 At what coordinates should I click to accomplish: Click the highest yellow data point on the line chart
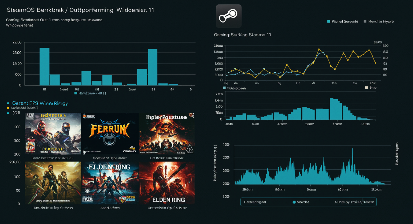click(x=319, y=49)
